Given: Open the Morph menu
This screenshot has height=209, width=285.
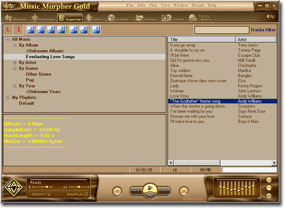Looking at the screenshot, I should point(198,6).
